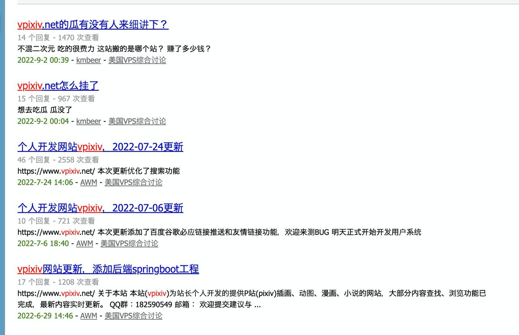Open the vpixiv 2022-07-06更新 thread title
Viewport: 519px width, 335px height.
(x=100, y=208)
